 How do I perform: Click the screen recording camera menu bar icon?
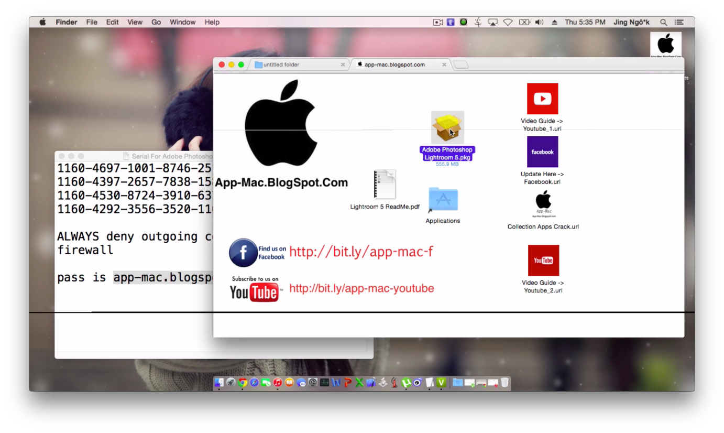point(438,22)
